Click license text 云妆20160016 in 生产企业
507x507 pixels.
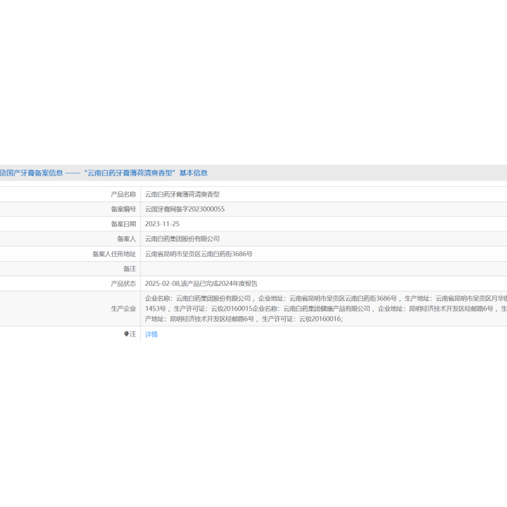(320, 319)
